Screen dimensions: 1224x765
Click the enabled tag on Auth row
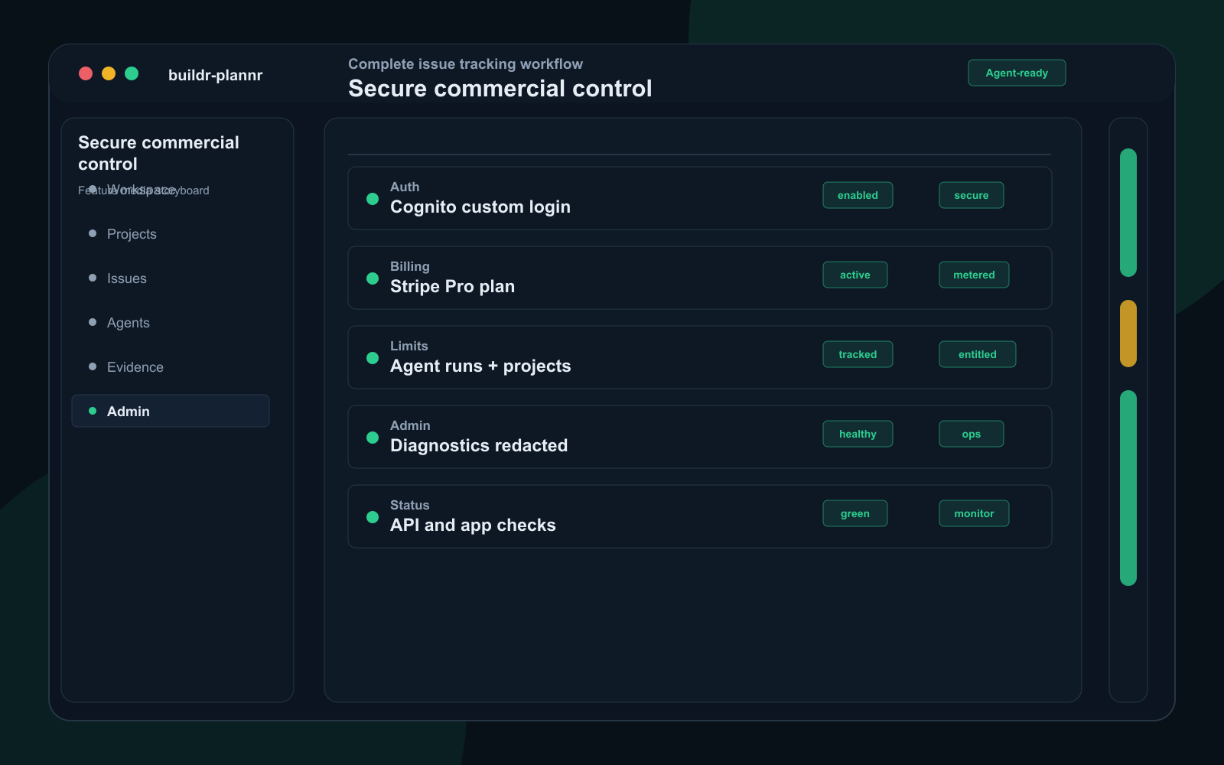click(858, 195)
